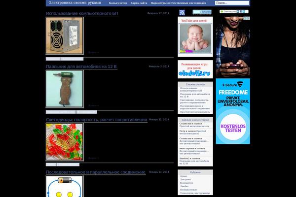Click the computer power supply thumbnail
Screen dimensions: 296x197
(x=65, y=35)
